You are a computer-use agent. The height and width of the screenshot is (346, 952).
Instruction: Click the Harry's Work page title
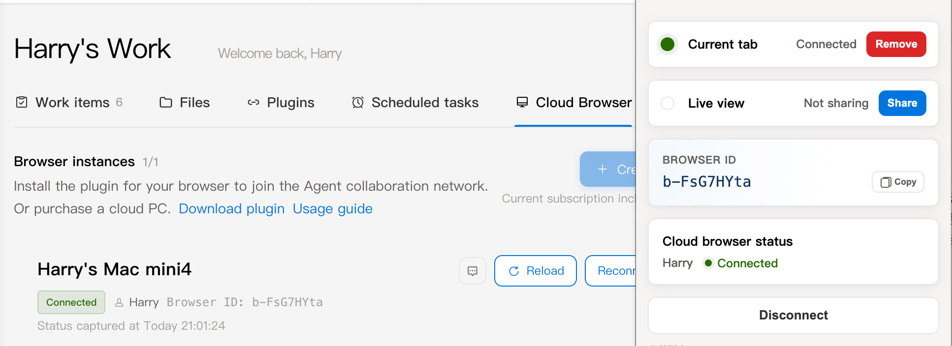pyautogui.click(x=93, y=49)
